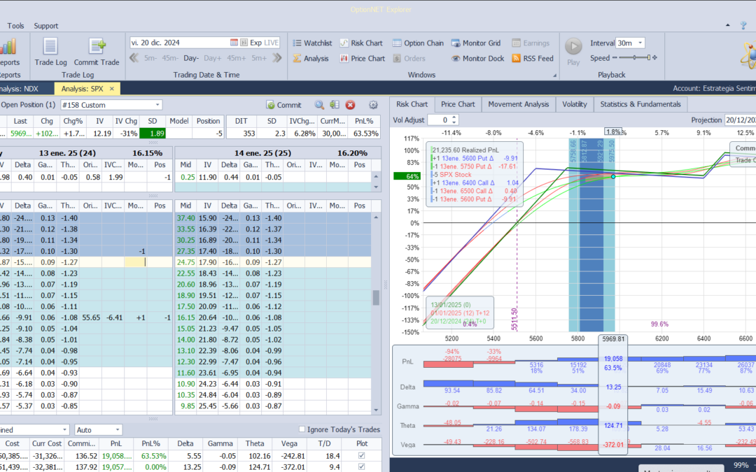Close the Analysis: SPX tab

[x=112, y=89]
